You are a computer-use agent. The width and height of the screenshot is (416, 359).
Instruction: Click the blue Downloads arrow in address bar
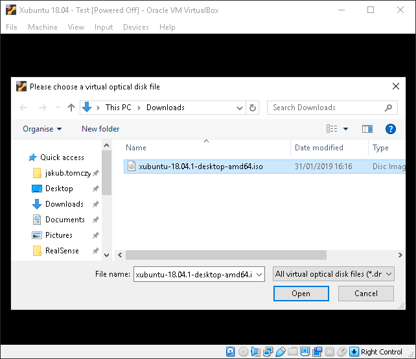click(87, 107)
